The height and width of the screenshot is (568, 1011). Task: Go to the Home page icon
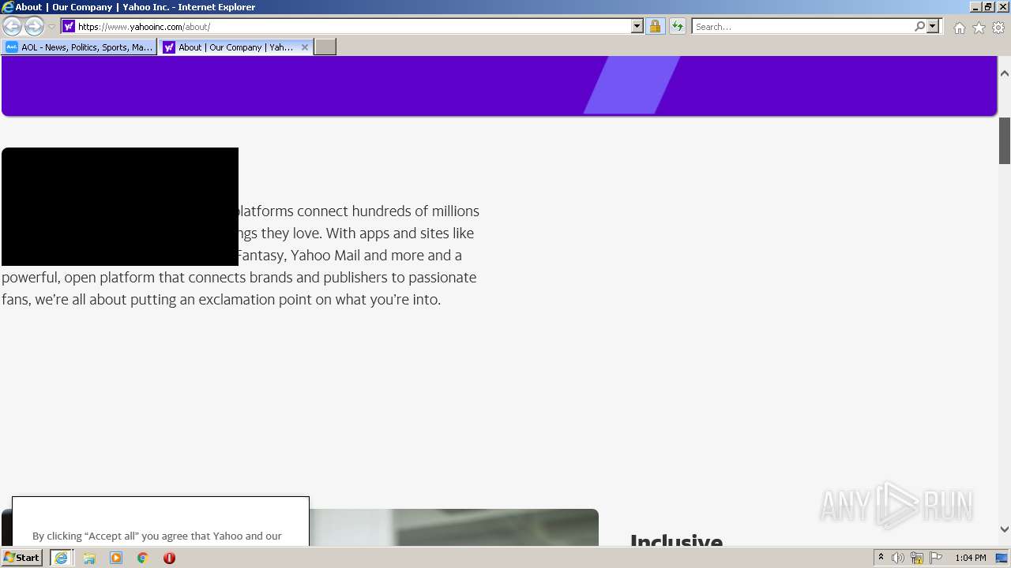(x=959, y=28)
